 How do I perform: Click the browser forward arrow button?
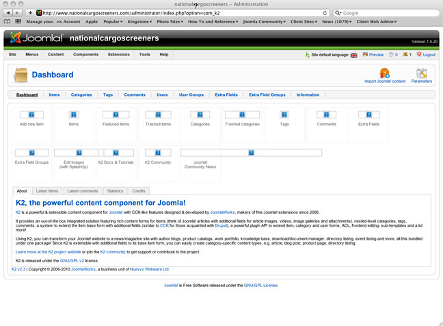pos(17,13)
